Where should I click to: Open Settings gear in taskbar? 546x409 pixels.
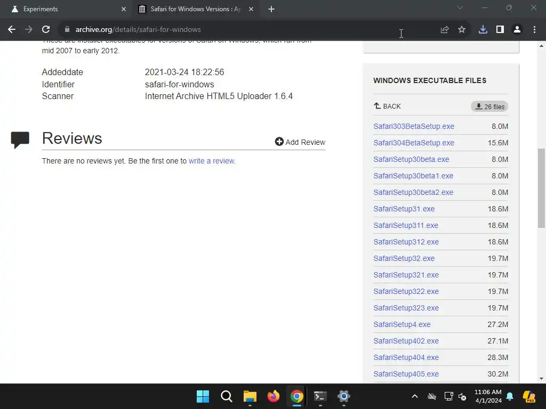(344, 396)
